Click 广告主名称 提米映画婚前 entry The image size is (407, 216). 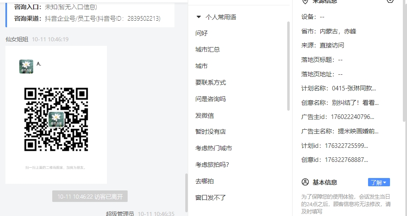340,131
